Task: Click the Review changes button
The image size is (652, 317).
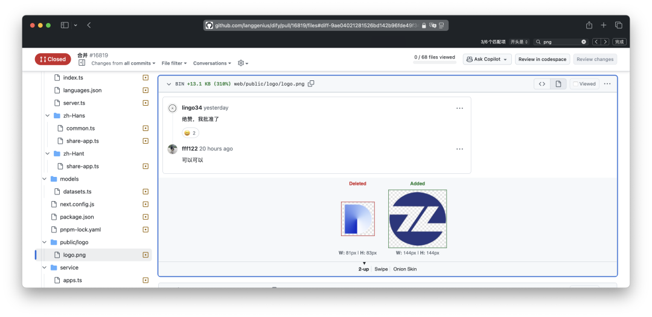Action: coord(595,59)
